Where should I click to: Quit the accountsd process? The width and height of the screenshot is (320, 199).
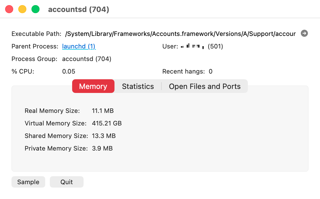click(x=66, y=182)
